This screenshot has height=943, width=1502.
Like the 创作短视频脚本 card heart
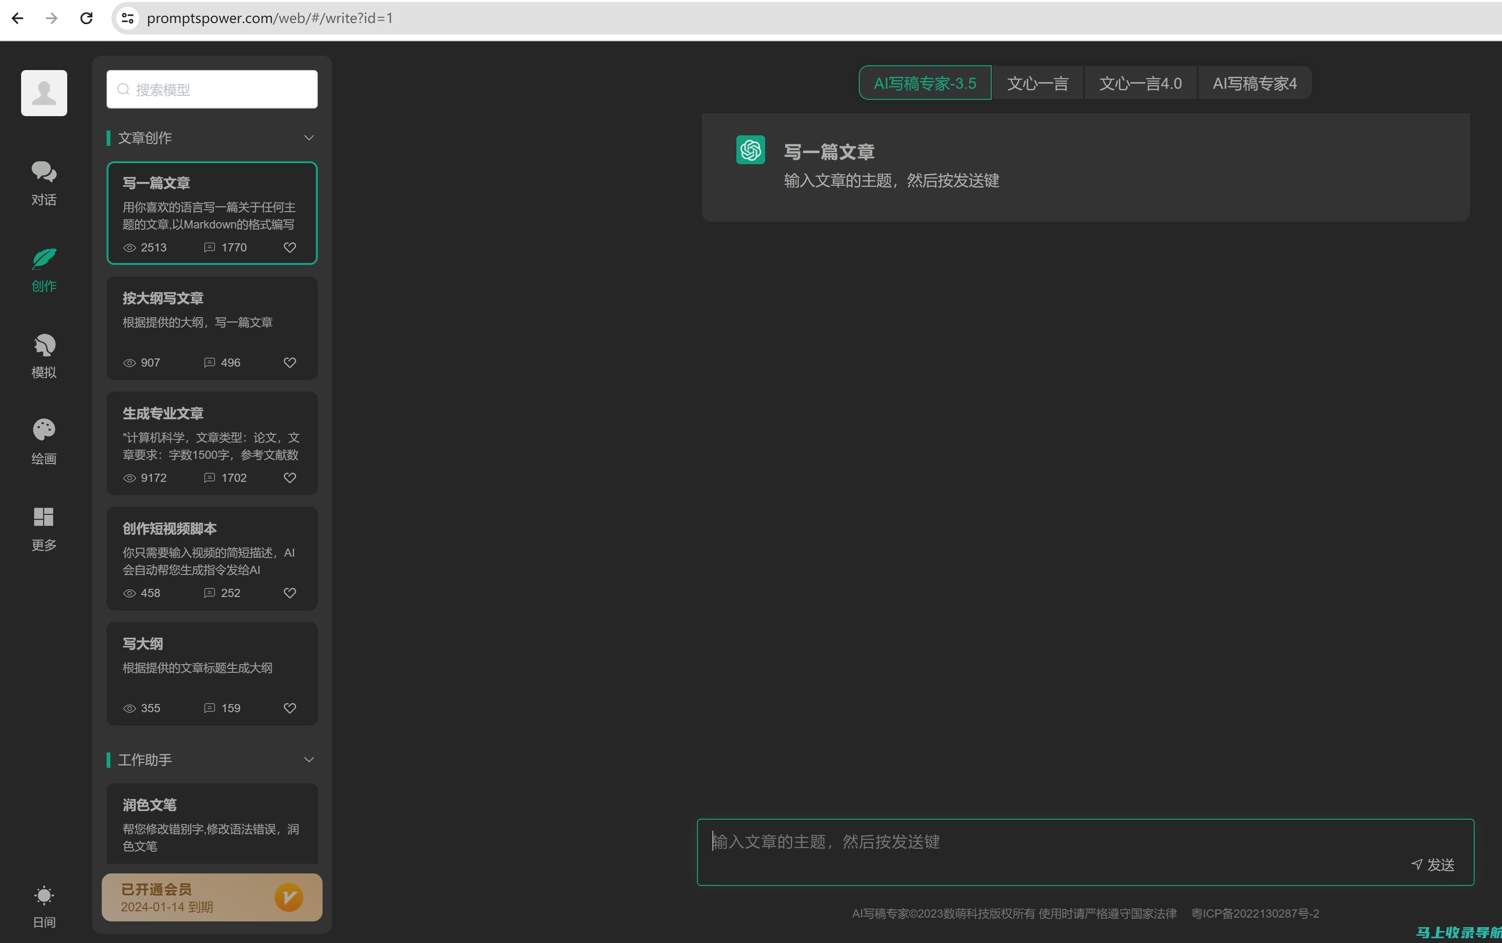[x=290, y=593]
